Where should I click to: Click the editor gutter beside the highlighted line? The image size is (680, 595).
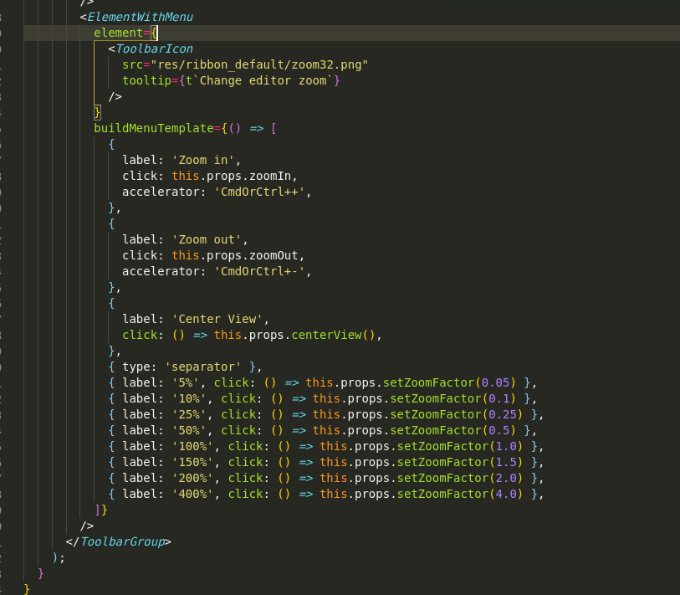pyautogui.click(x=13, y=33)
